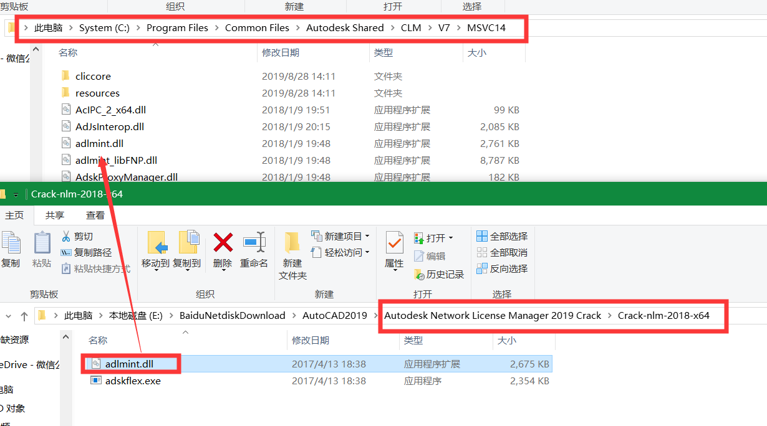Click the AcIPC_2_x64.dll file icon
767x426 pixels.
(x=66, y=110)
